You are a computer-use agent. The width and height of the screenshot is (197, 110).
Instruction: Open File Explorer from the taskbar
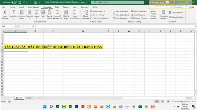(x=95, y=107)
